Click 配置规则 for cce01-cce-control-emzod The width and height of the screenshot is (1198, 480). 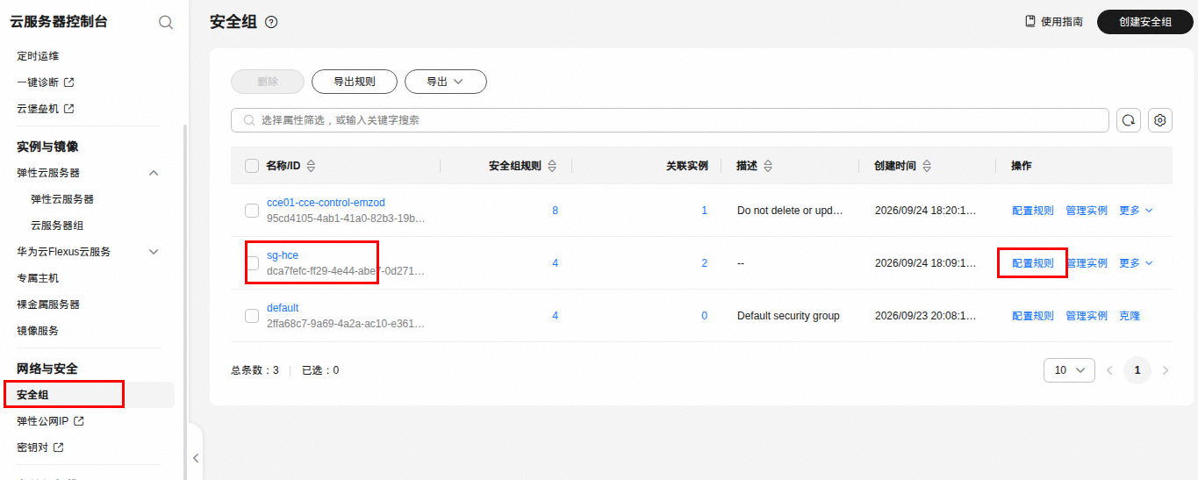(x=1033, y=211)
